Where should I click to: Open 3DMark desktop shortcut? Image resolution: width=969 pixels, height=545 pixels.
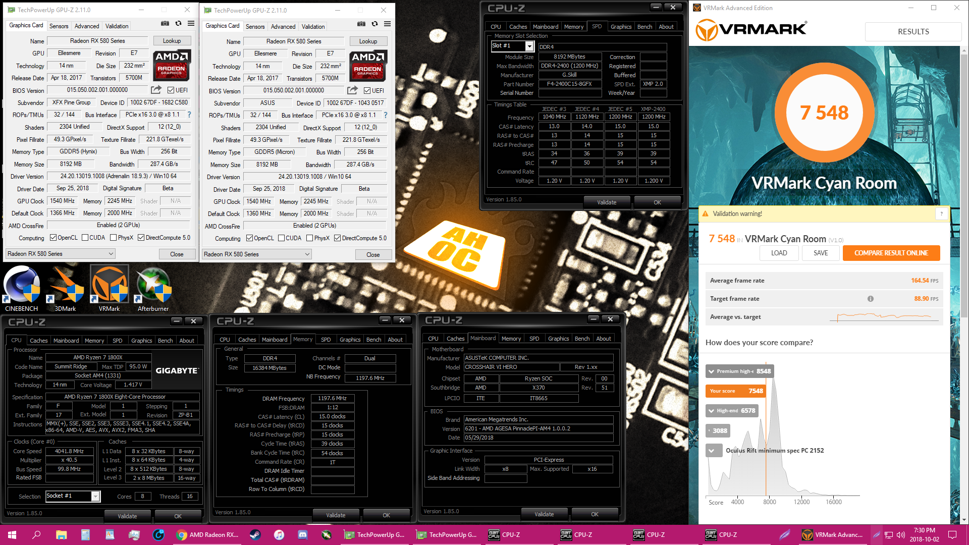click(66, 289)
